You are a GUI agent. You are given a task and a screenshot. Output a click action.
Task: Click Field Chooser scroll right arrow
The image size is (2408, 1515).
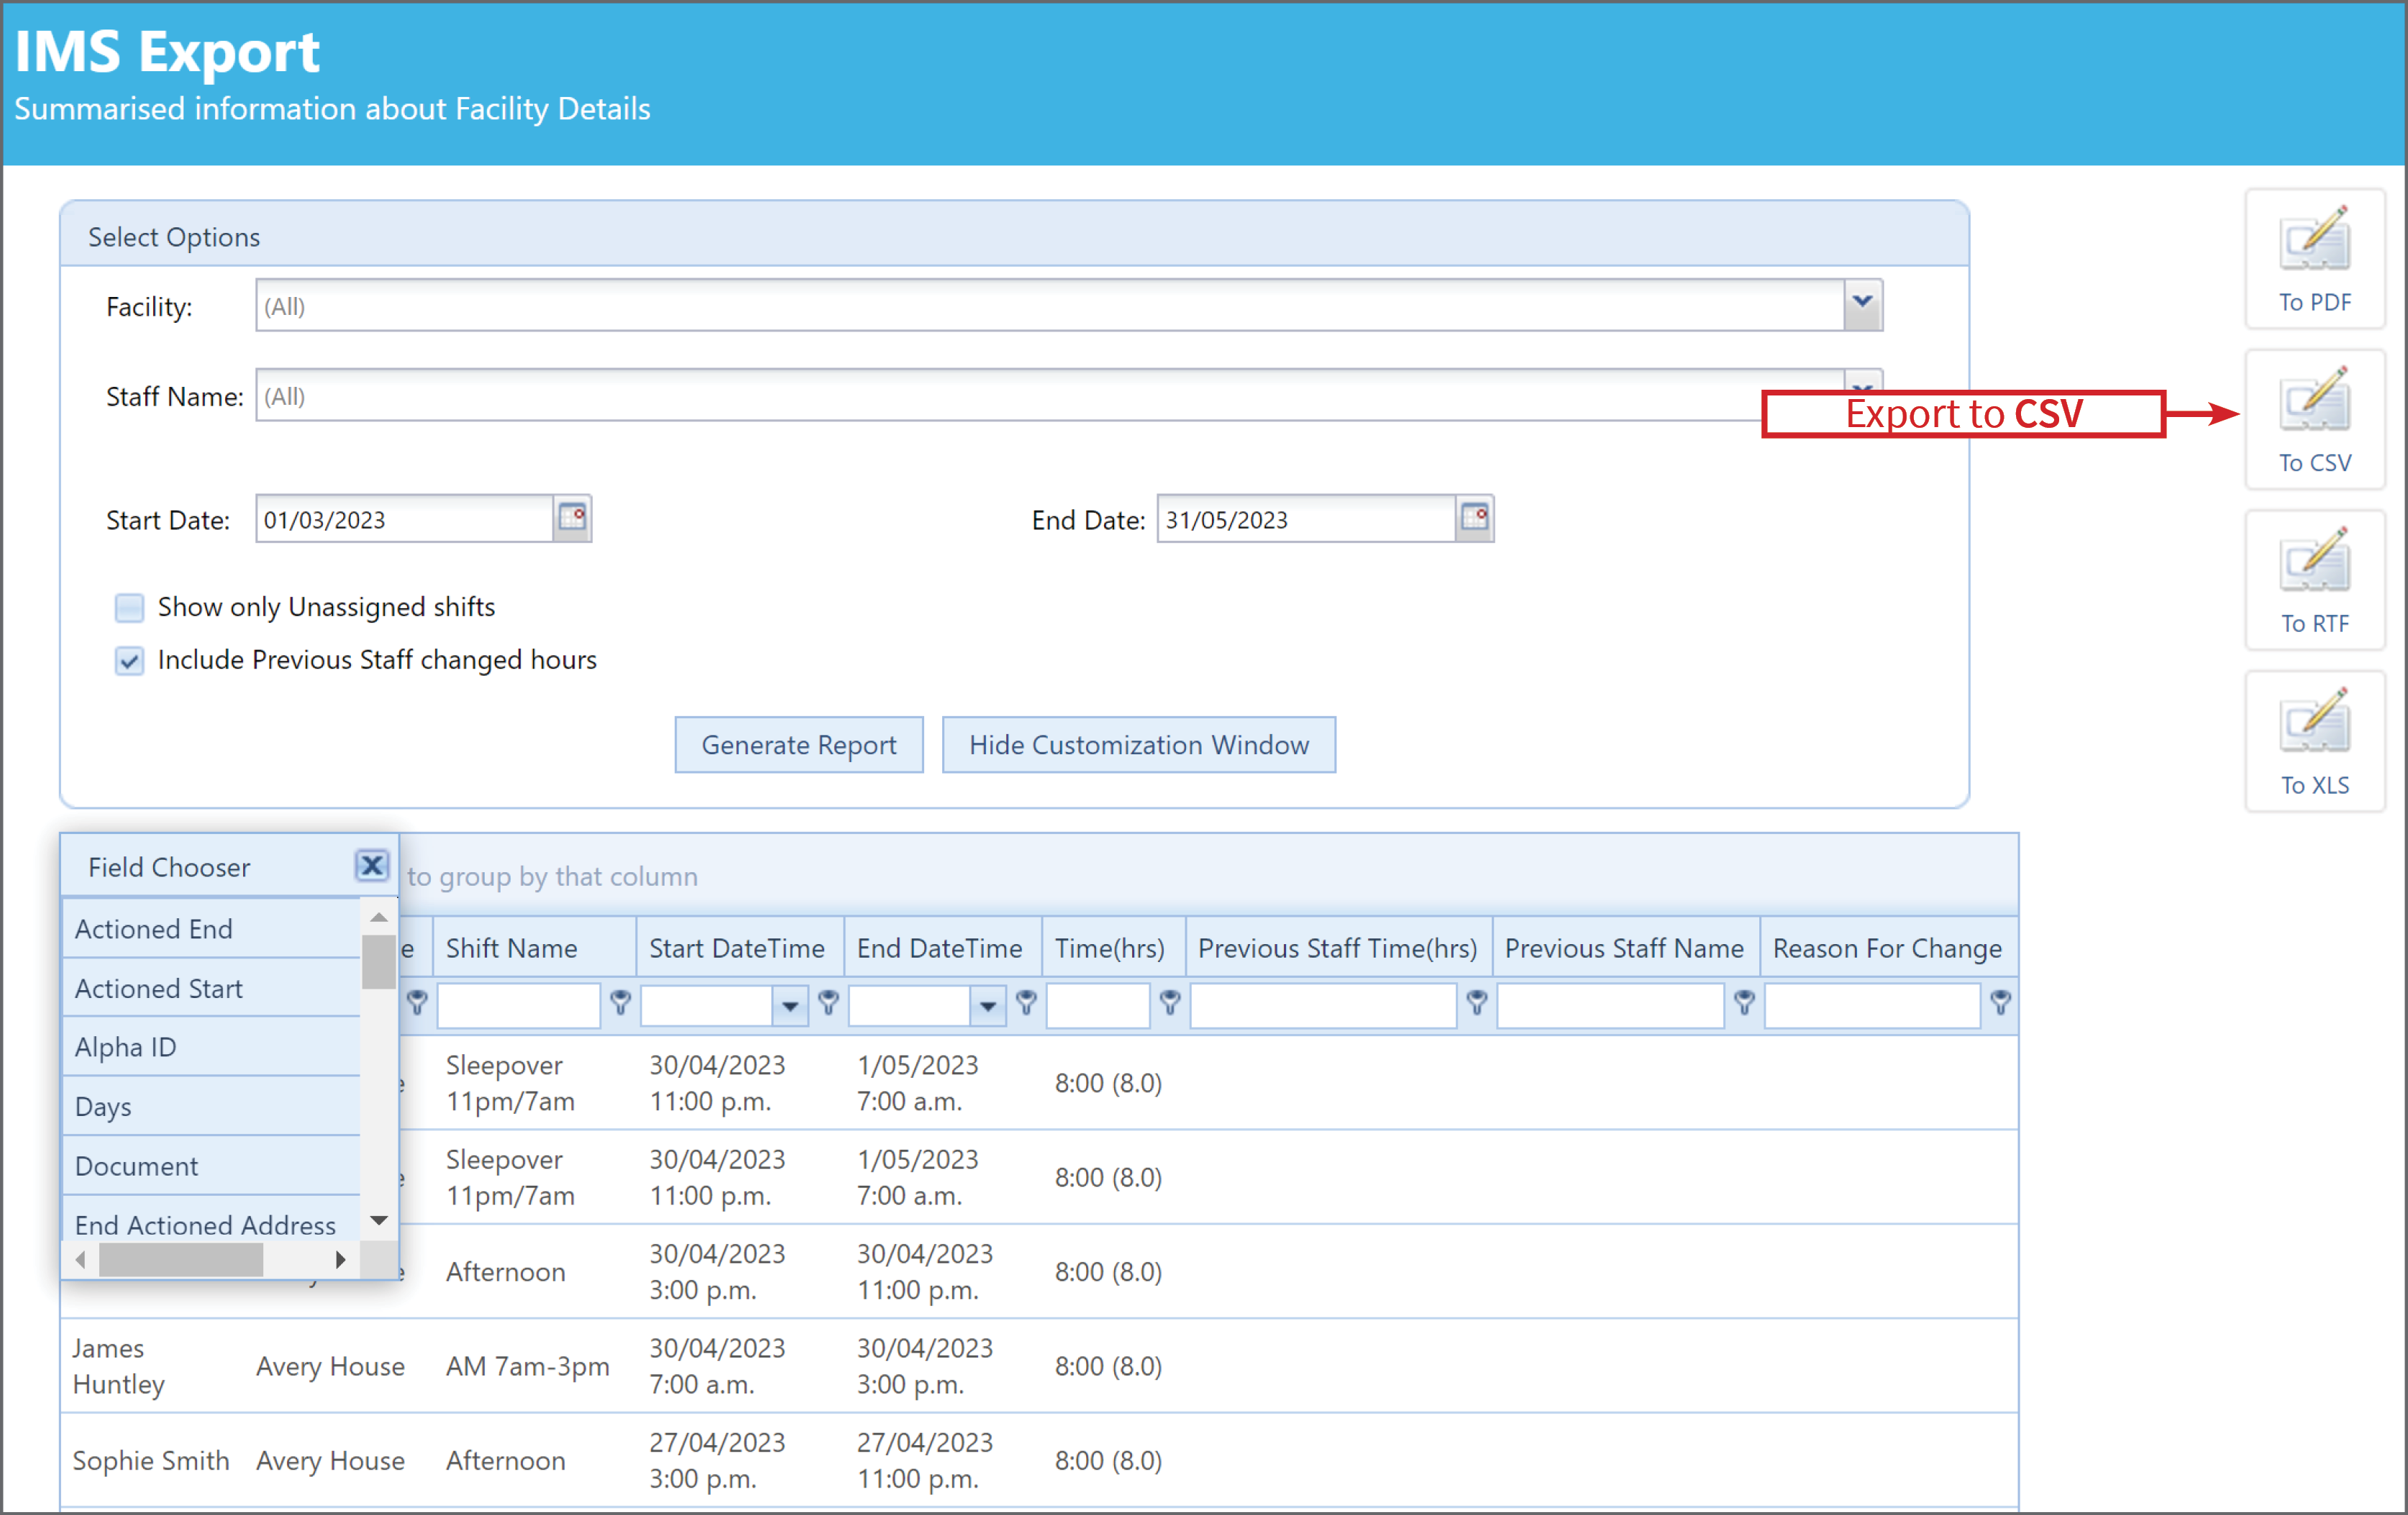340,1260
